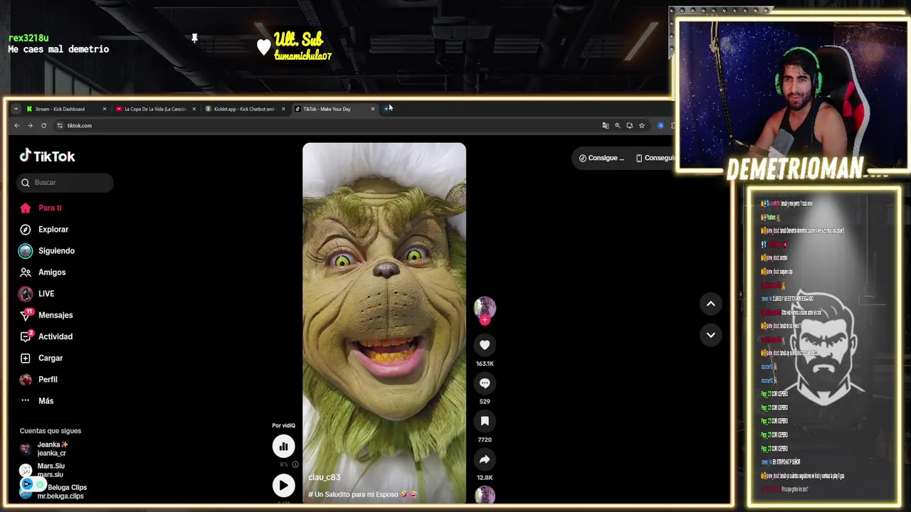Screen dimensions: 911x512
Task: Click the Consigue... button in header
Action: coord(601,158)
